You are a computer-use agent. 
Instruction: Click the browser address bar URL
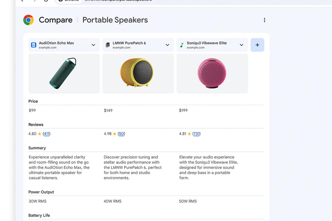coord(118,1)
